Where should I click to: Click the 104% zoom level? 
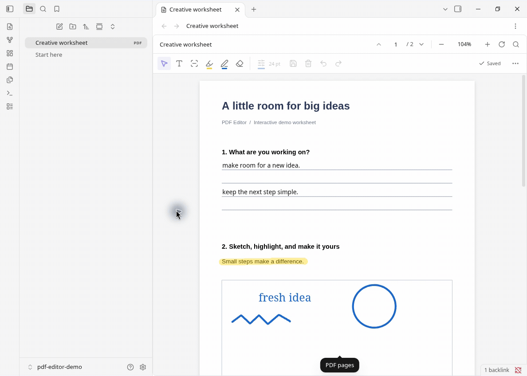click(464, 44)
